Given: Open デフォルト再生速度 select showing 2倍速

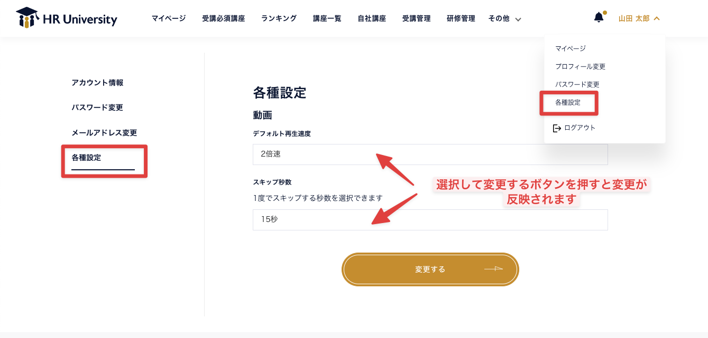Looking at the screenshot, I should tap(430, 154).
